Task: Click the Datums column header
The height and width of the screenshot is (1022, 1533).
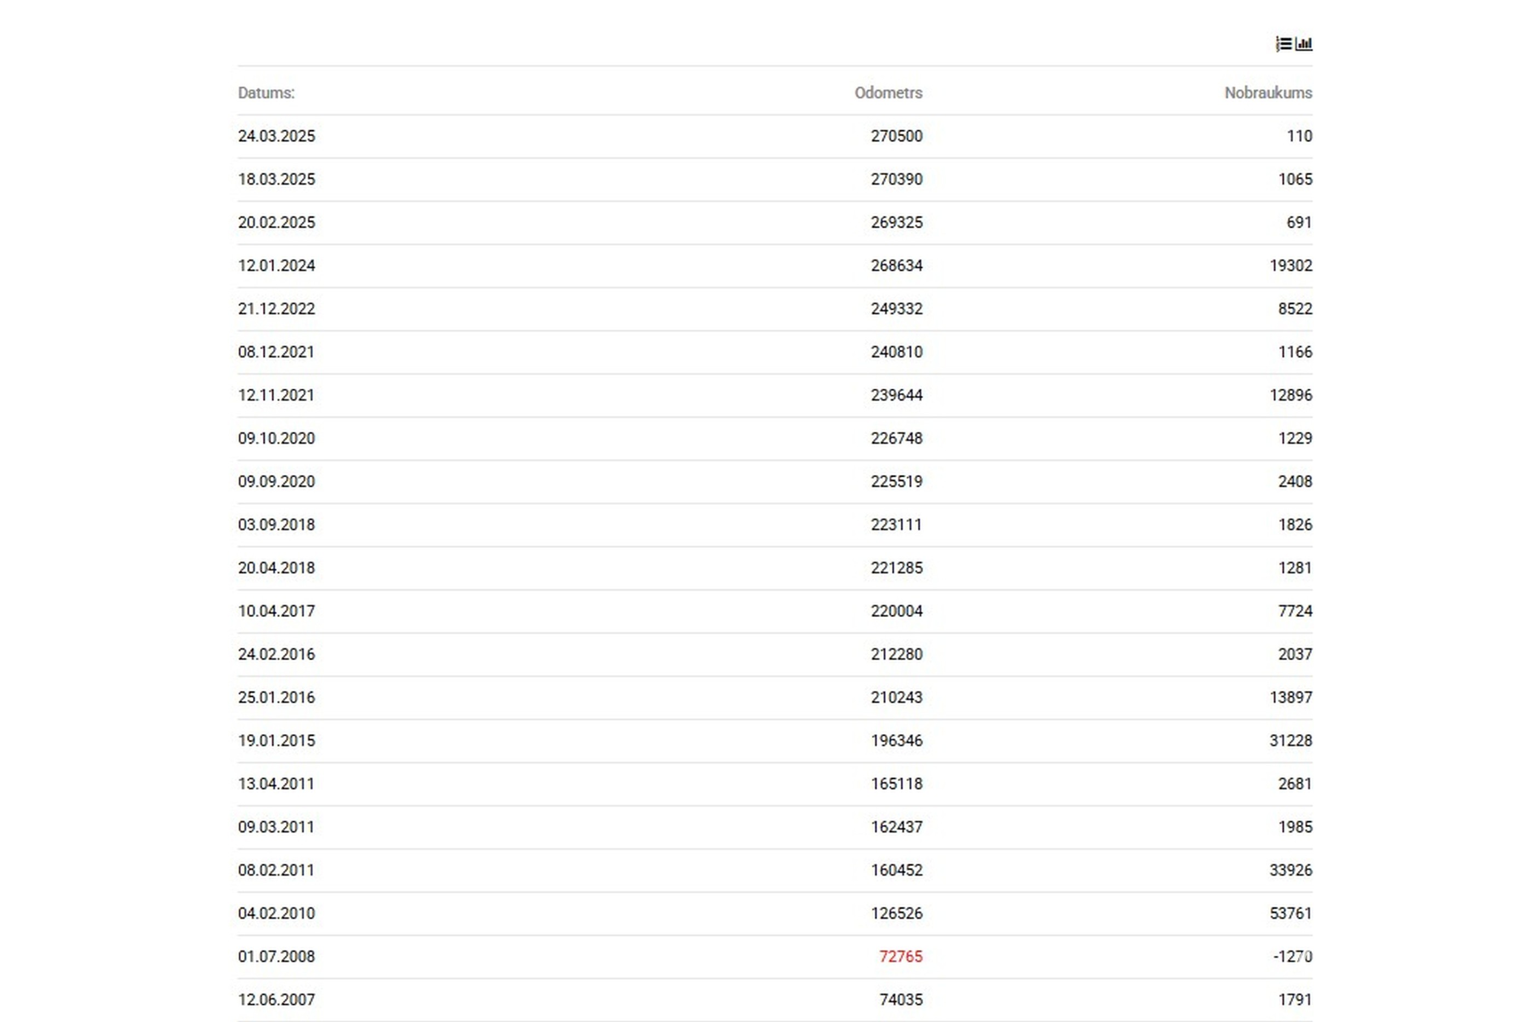Action: (x=266, y=93)
